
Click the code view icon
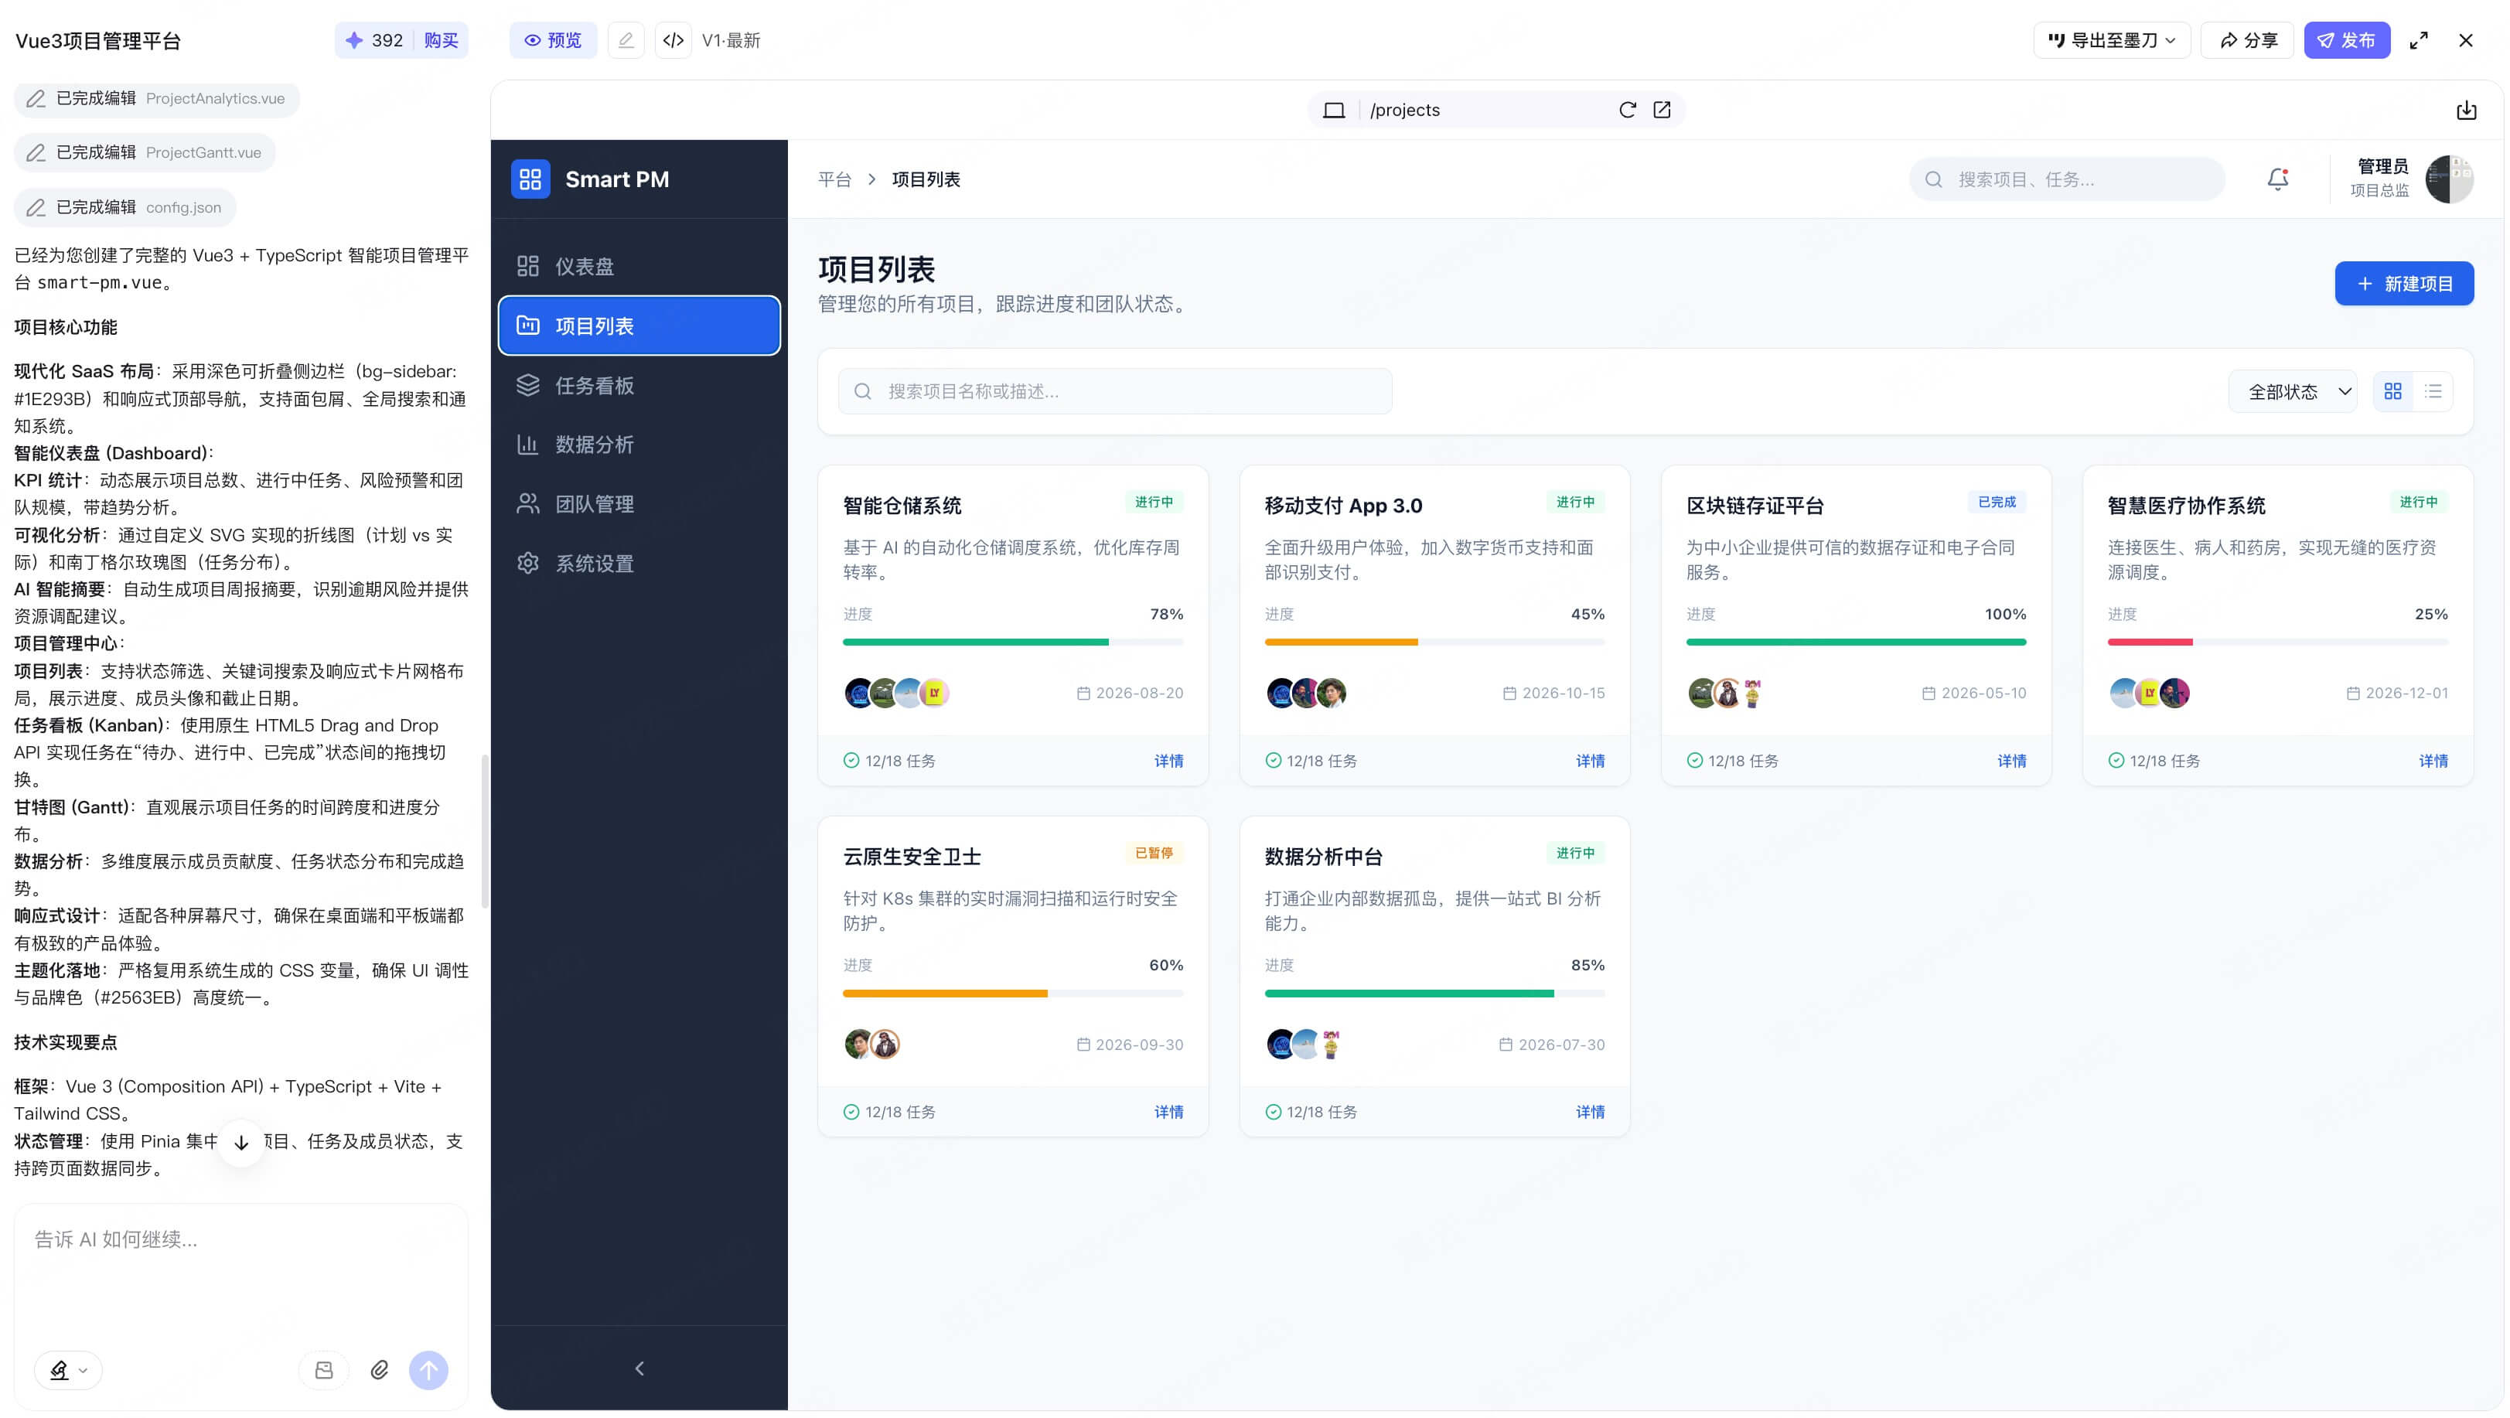tap(672, 40)
